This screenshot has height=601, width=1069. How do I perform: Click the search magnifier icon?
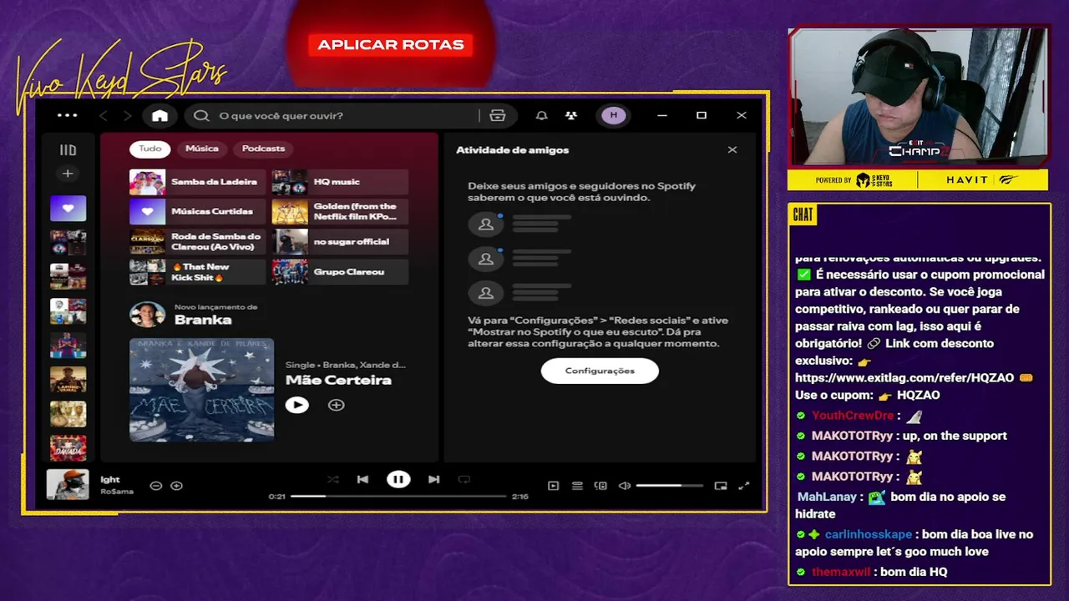[201, 115]
